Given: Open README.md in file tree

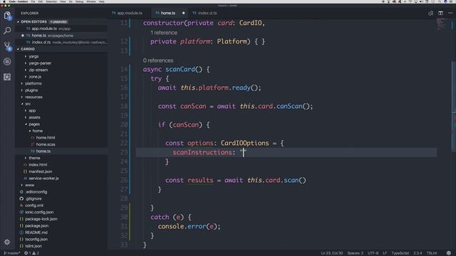Looking at the screenshot, I should [36, 233].
